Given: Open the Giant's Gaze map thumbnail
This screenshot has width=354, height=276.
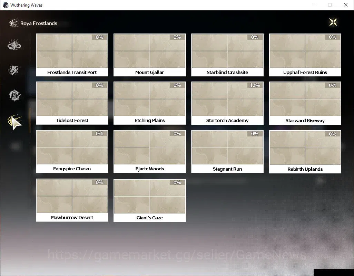Looking at the screenshot, I should tap(150, 197).
